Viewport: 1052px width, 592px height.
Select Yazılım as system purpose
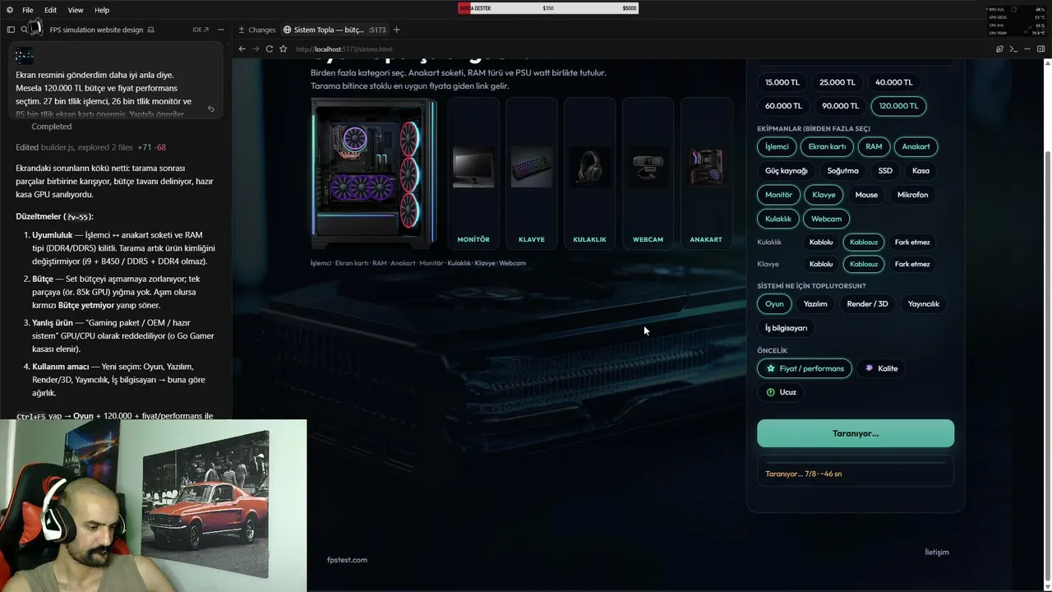click(x=815, y=304)
